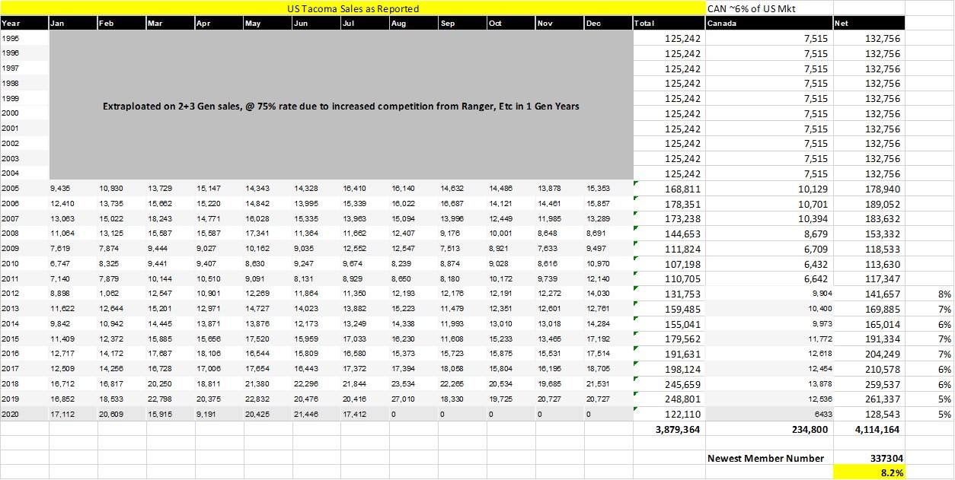Click the 'Sep' column header
The height and width of the screenshot is (480, 955).
pos(462,24)
